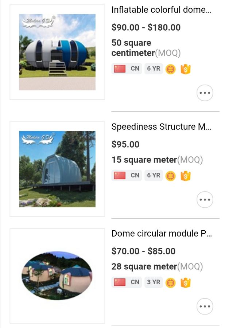Click trade assurance shield on Speediness Structure listing

(186, 176)
